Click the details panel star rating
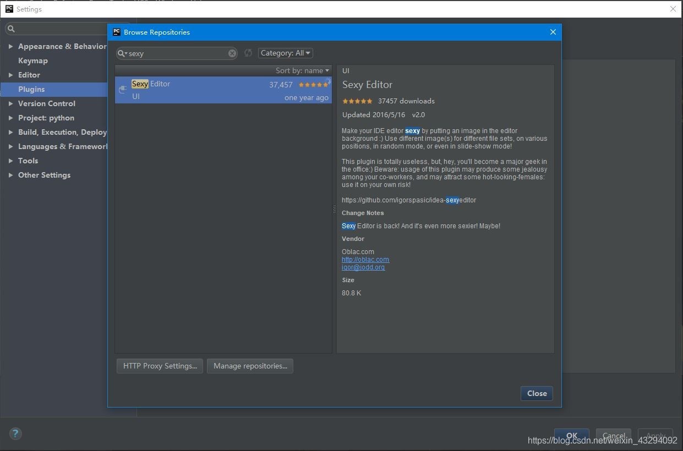 coord(357,101)
